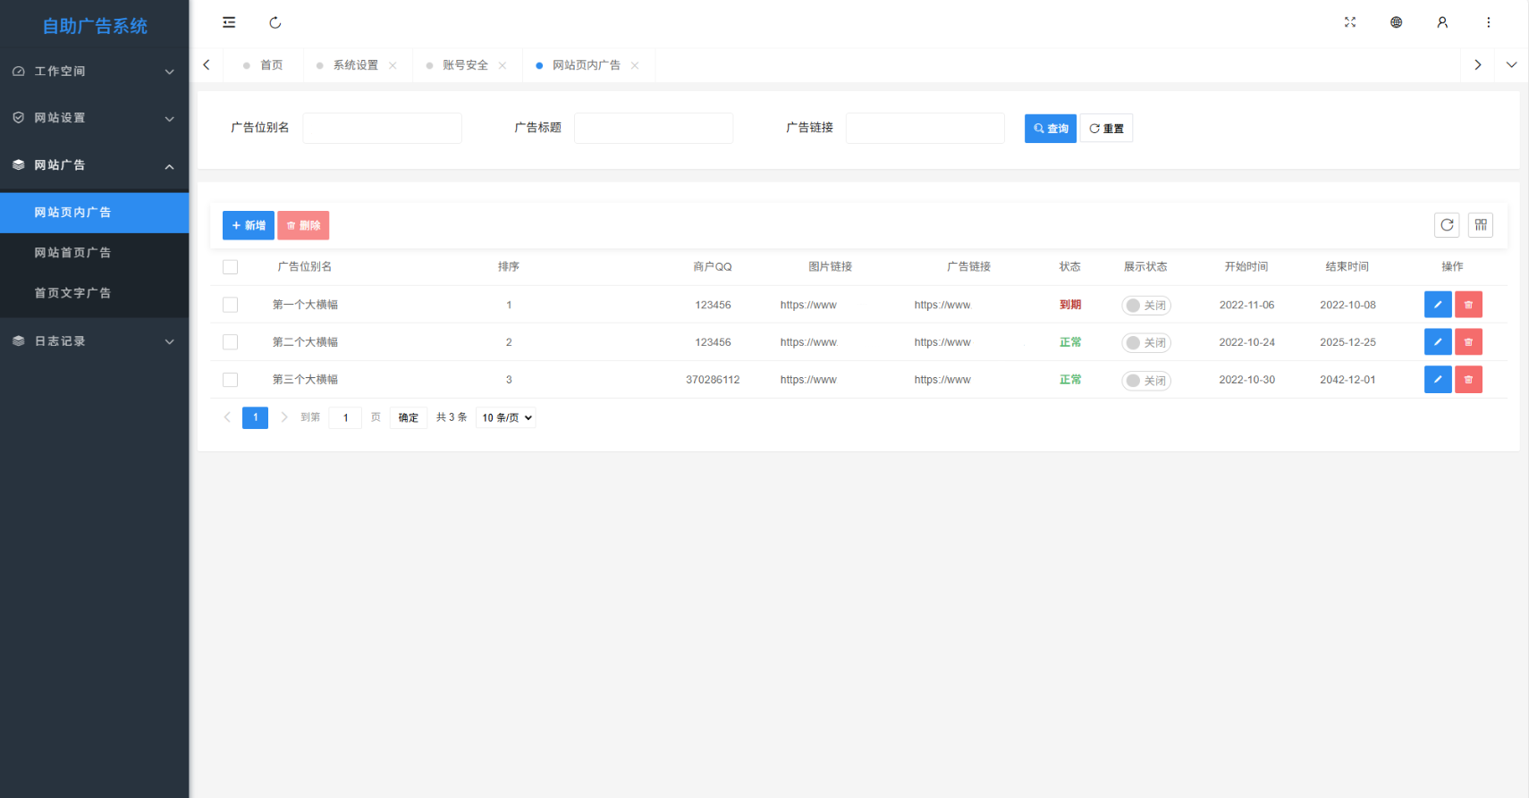Focus the 广告链接 input field
This screenshot has width=1529, height=798.
pos(925,128)
